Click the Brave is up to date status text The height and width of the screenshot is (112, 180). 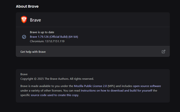coord(42,32)
